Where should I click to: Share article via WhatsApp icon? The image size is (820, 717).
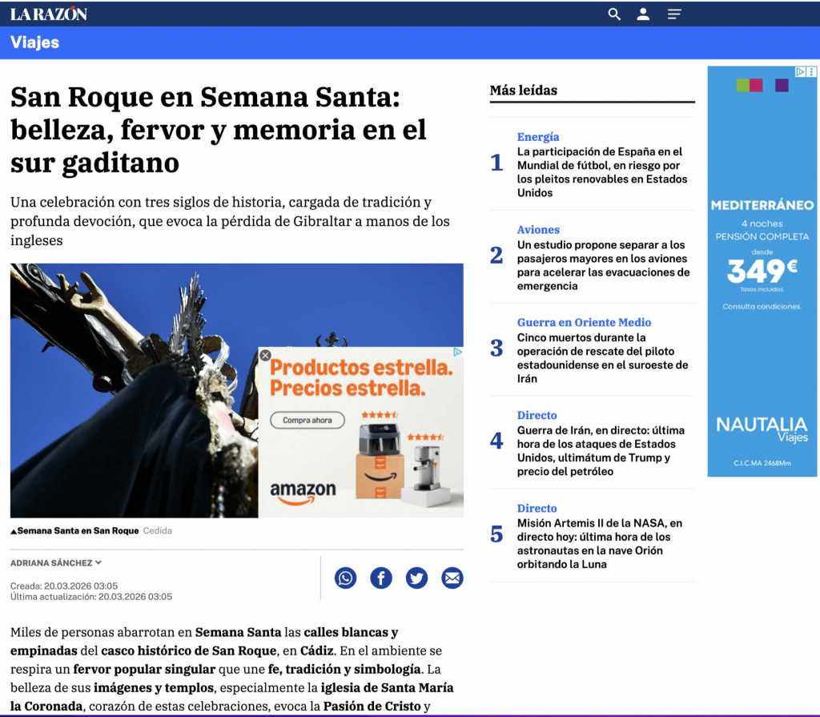[x=345, y=578]
